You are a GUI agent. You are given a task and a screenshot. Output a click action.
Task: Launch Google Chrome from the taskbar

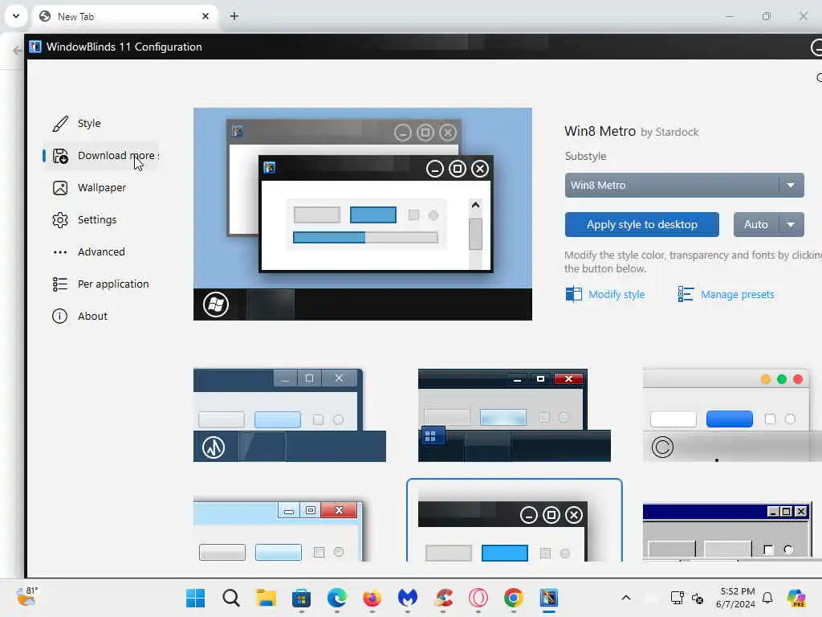point(513,598)
